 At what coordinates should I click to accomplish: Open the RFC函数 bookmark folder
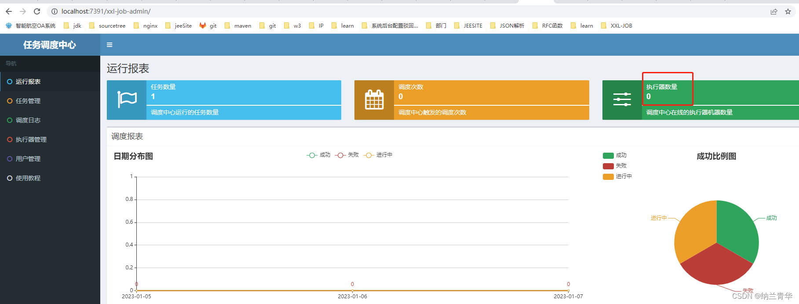[547, 25]
